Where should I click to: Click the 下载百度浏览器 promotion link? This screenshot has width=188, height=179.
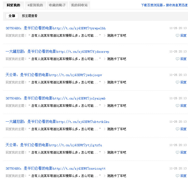pos(164,5)
